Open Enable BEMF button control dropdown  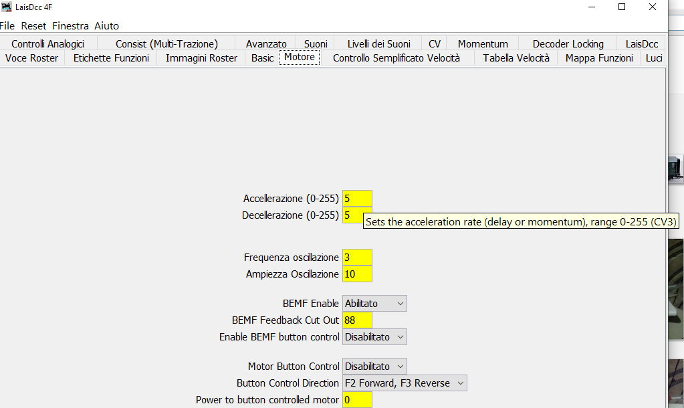[x=374, y=337]
